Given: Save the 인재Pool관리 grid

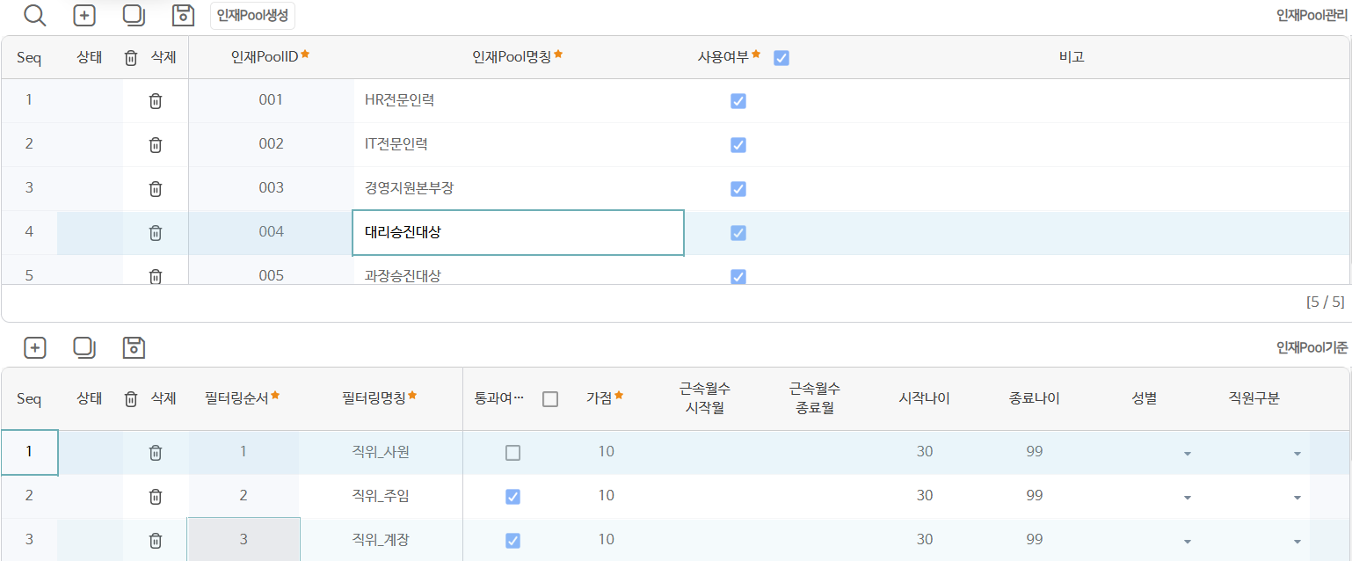Looking at the screenshot, I should pos(183,15).
